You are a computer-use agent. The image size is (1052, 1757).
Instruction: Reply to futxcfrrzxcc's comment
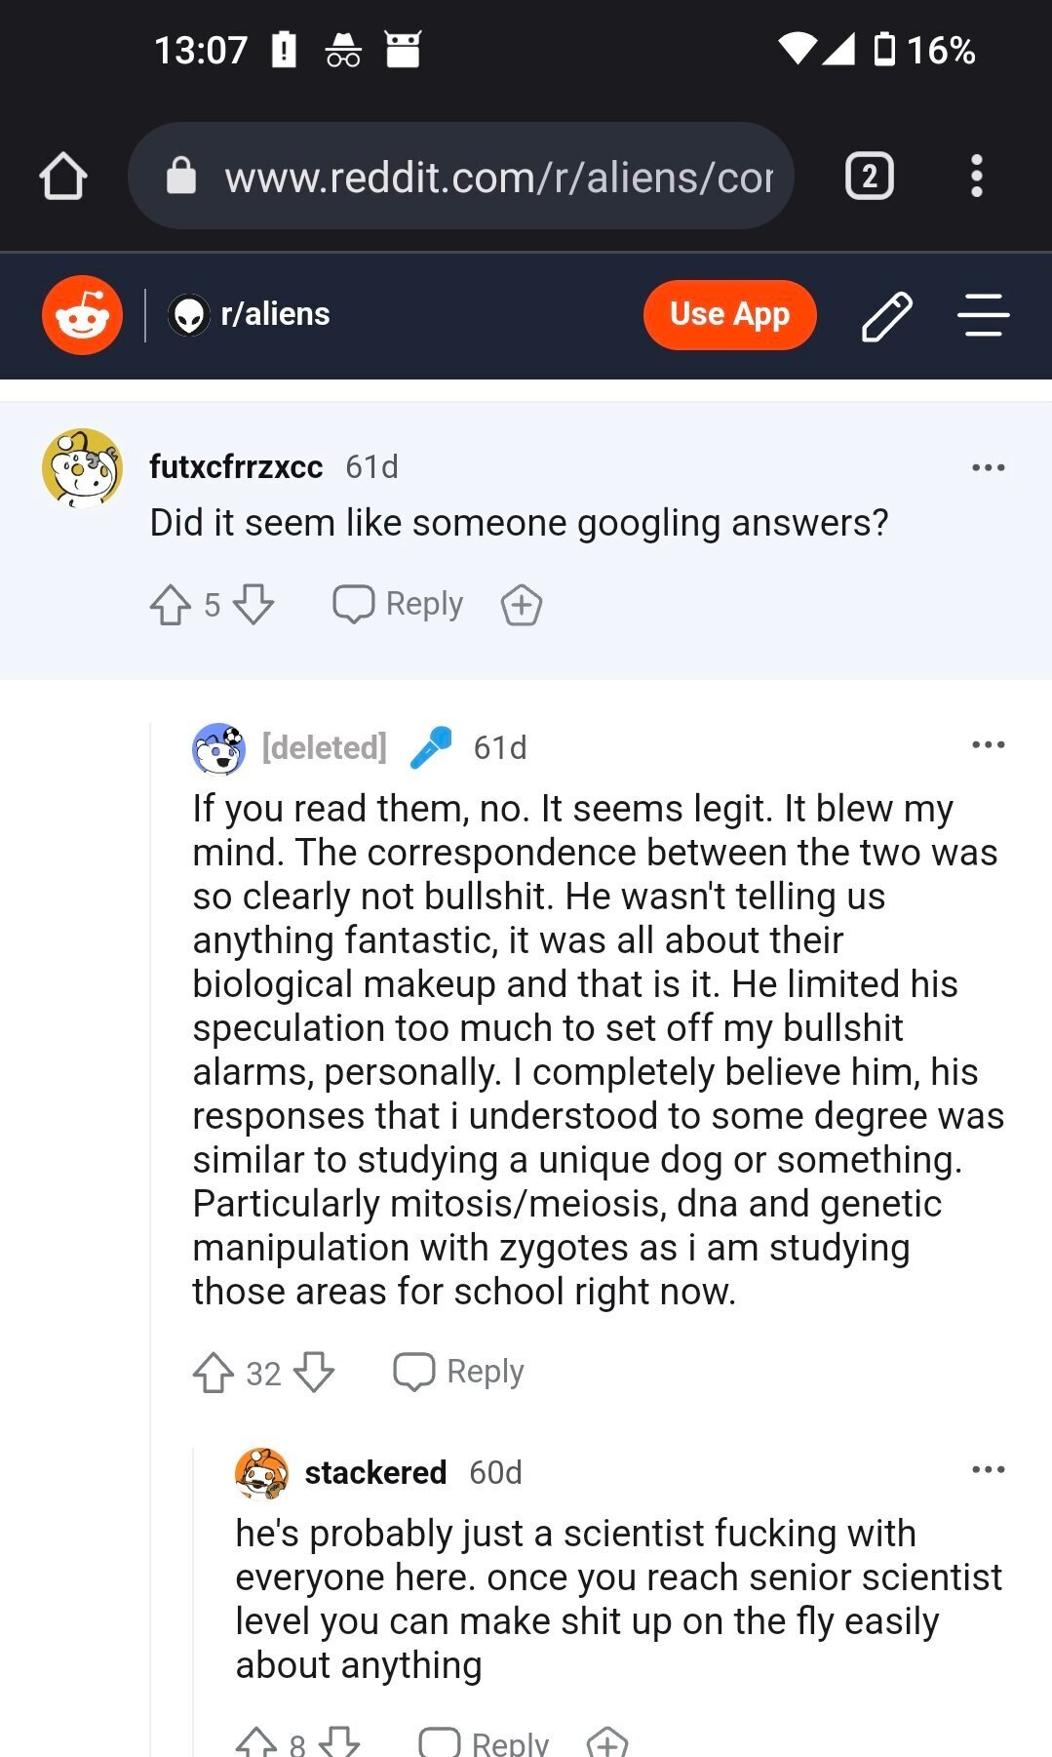pyautogui.click(x=398, y=604)
